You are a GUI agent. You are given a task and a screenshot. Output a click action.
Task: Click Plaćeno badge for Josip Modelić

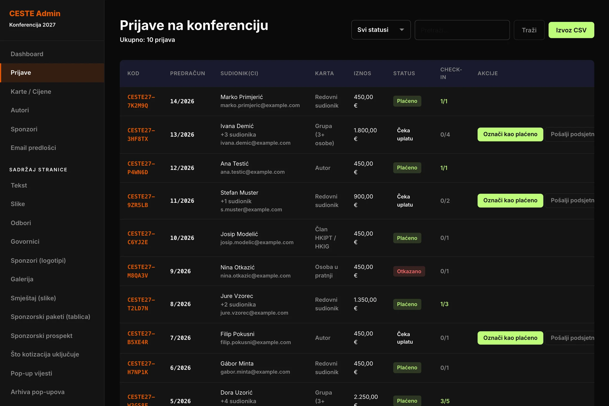tap(407, 238)
